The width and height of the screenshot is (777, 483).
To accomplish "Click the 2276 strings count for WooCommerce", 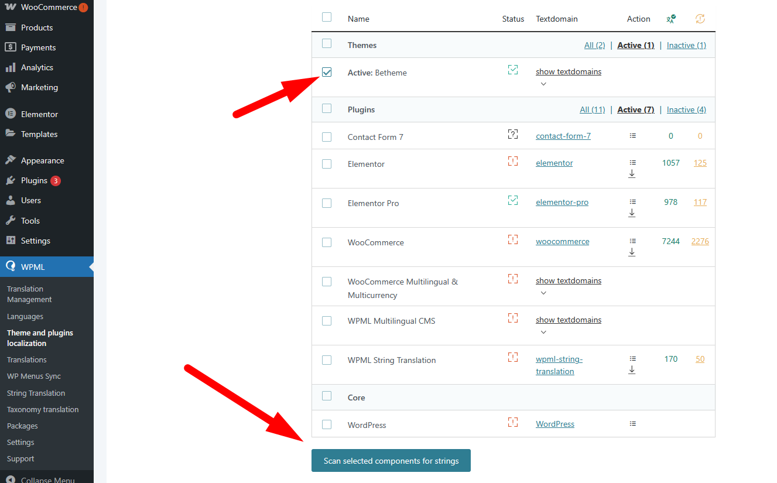I will coord(700,241).
